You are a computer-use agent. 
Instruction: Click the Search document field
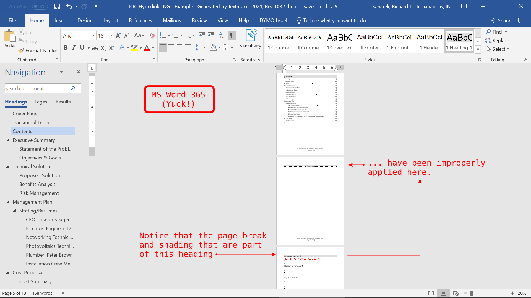click(36, 88)
